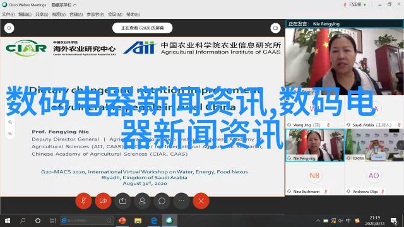Open the chat bubble icon

tap(162, 201)
